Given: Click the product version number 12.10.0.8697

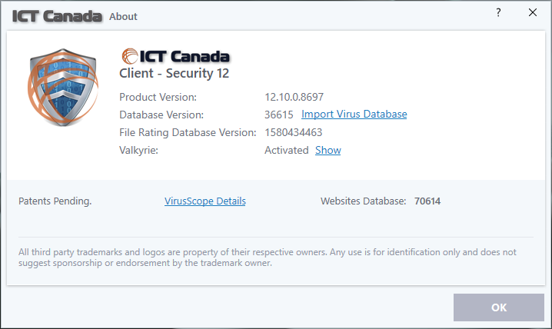Looking at the screenshot, I should (296, 97).
